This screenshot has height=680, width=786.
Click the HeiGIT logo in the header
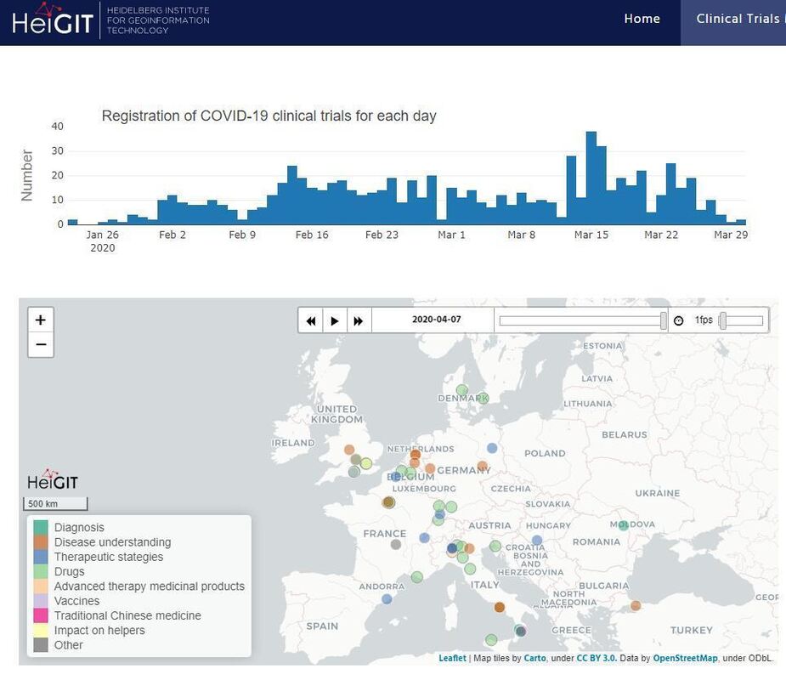53,20
